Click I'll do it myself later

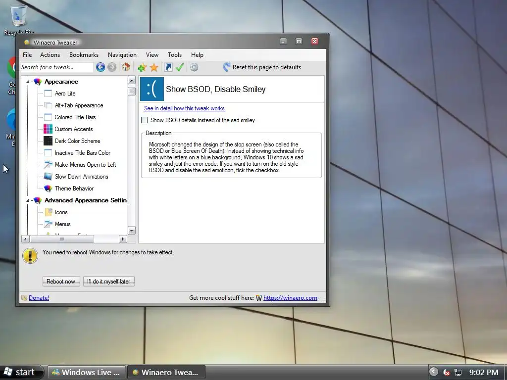coord(108,281)
